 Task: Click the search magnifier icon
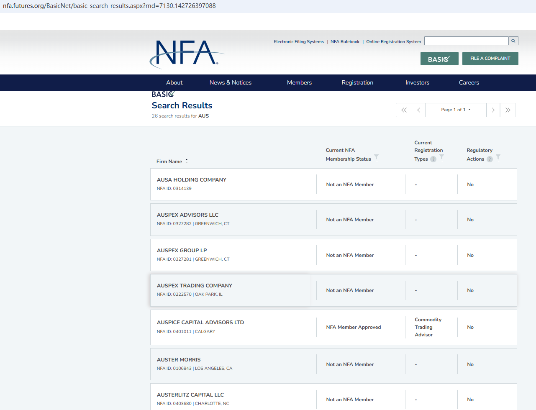coord(513,41)
